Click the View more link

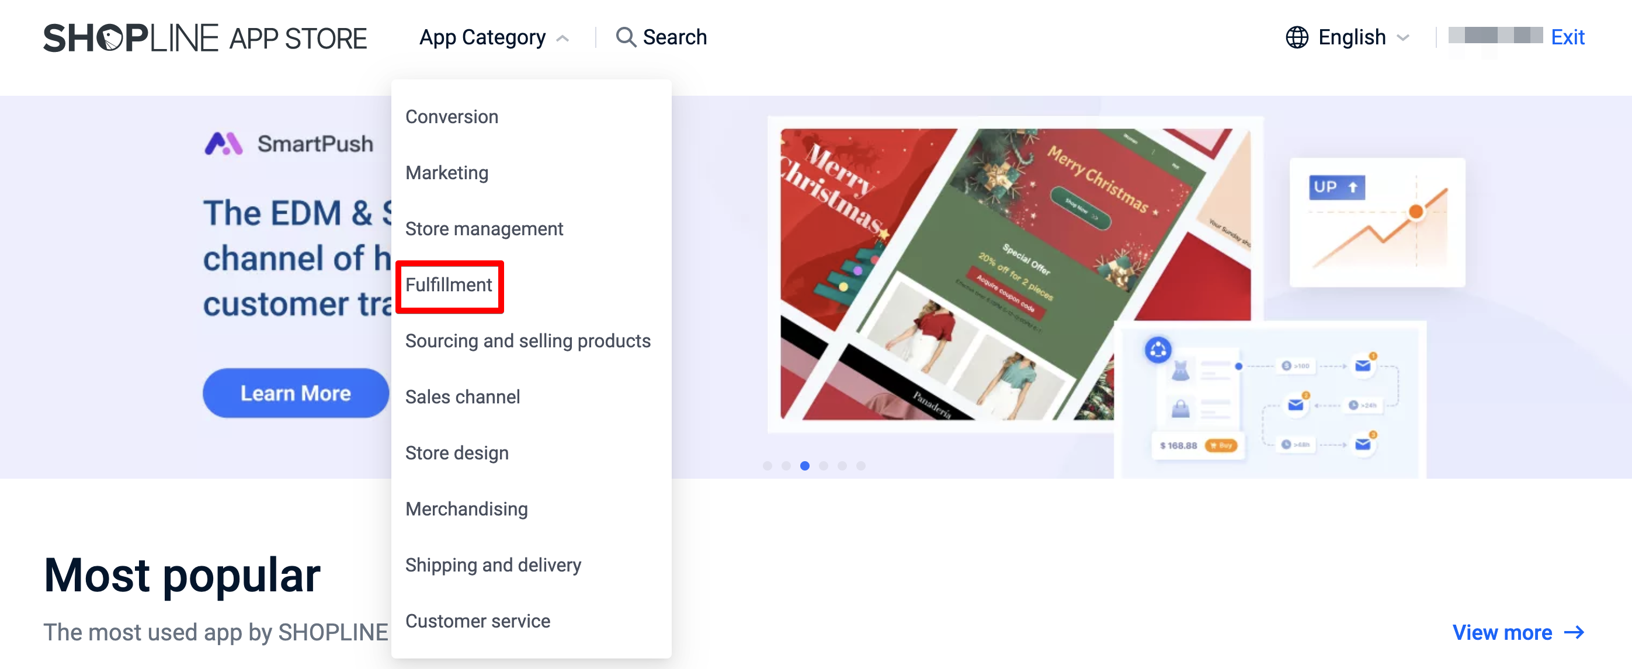click(1502, 632)
